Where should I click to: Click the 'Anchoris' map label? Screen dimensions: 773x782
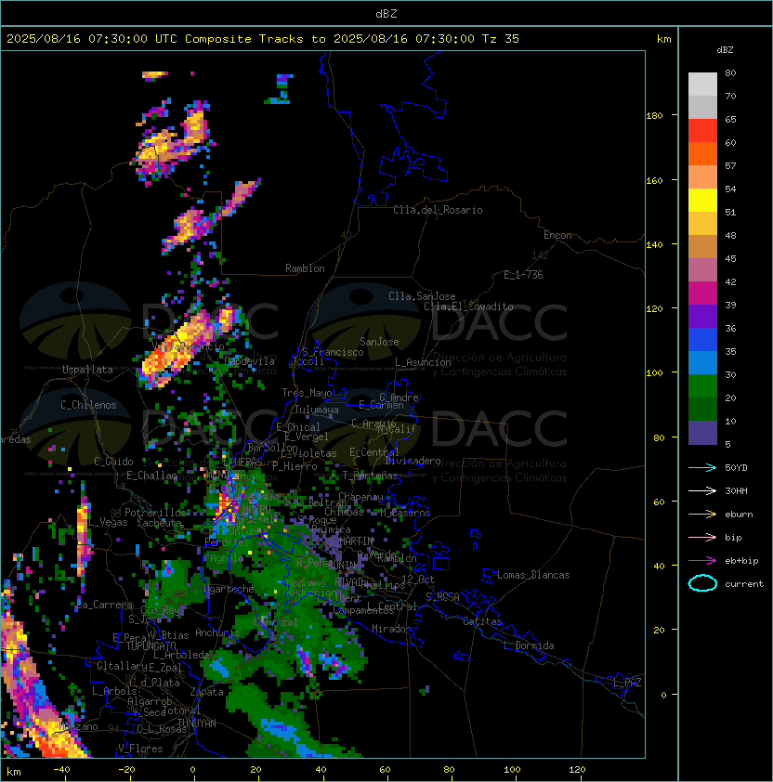point(217,632)
